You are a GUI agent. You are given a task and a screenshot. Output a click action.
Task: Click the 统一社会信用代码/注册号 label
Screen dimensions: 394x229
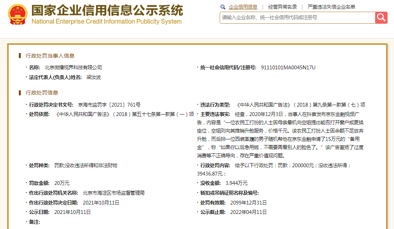point(228,67)
